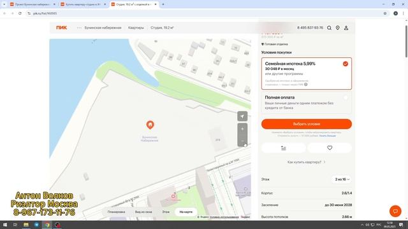
Task: Open Узнать больше link under button
Action: [x=328, y=135]
